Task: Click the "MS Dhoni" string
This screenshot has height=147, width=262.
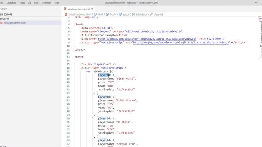Action: click(124, 122)
